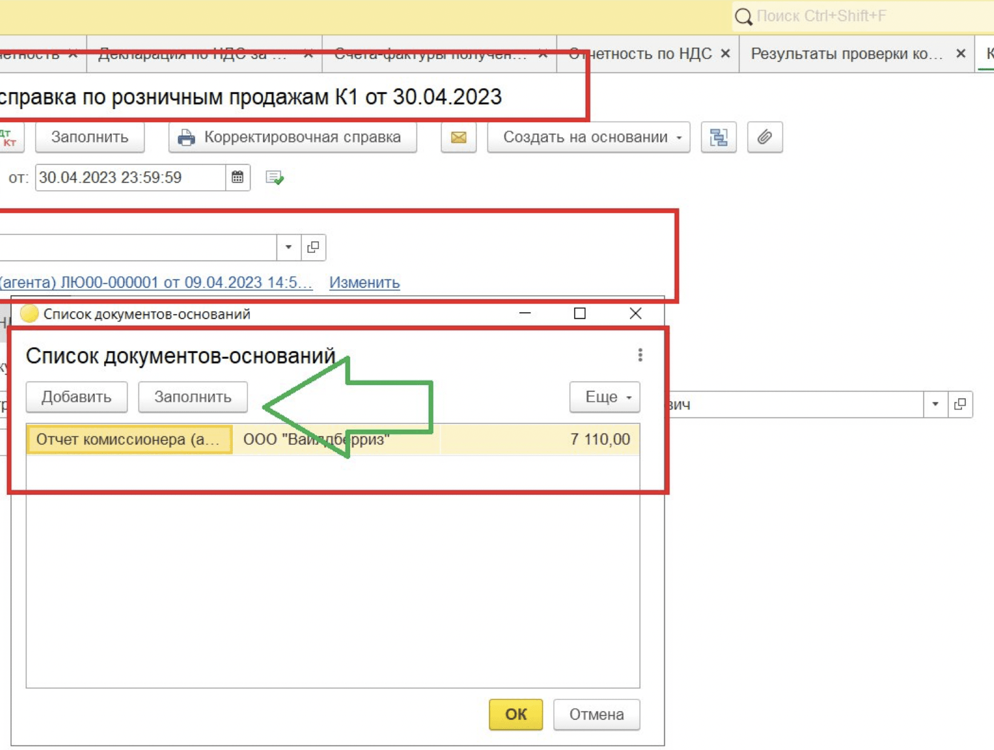
Task: Send document by email envelope icon
Action: pyautogui.click(x=459, y=137)
